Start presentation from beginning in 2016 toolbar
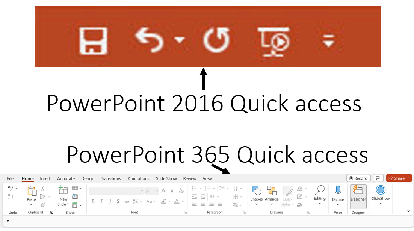The image size is (414, 231). click(x=274, y=42)
